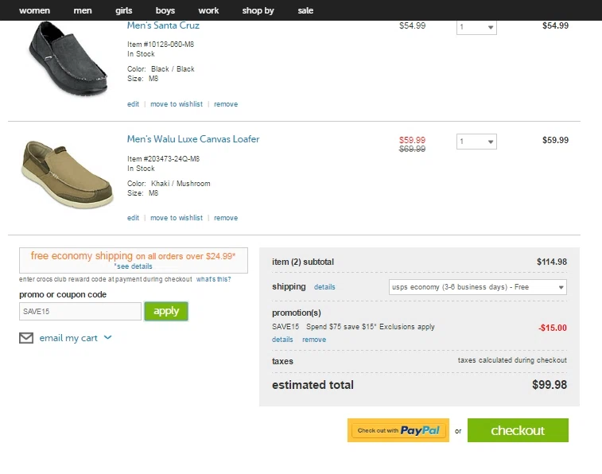Open the shop by menu
The image size is (602, 474).
click(258, 10)
